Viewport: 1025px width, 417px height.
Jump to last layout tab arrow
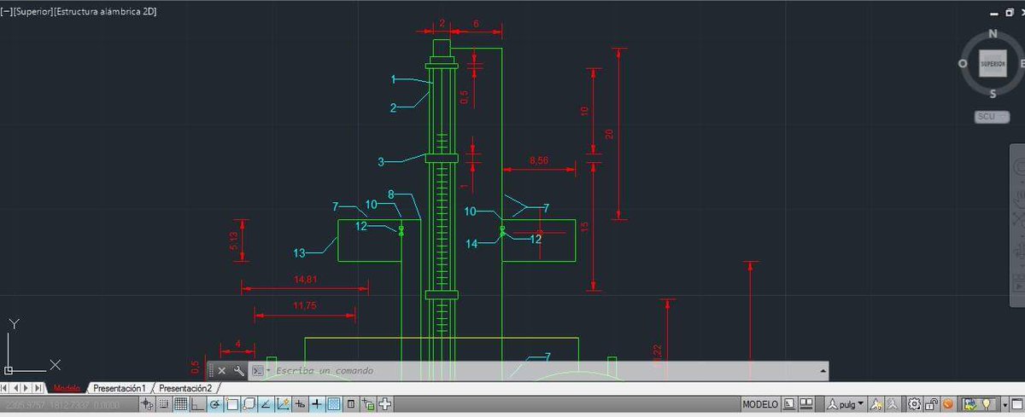[37, 388]
